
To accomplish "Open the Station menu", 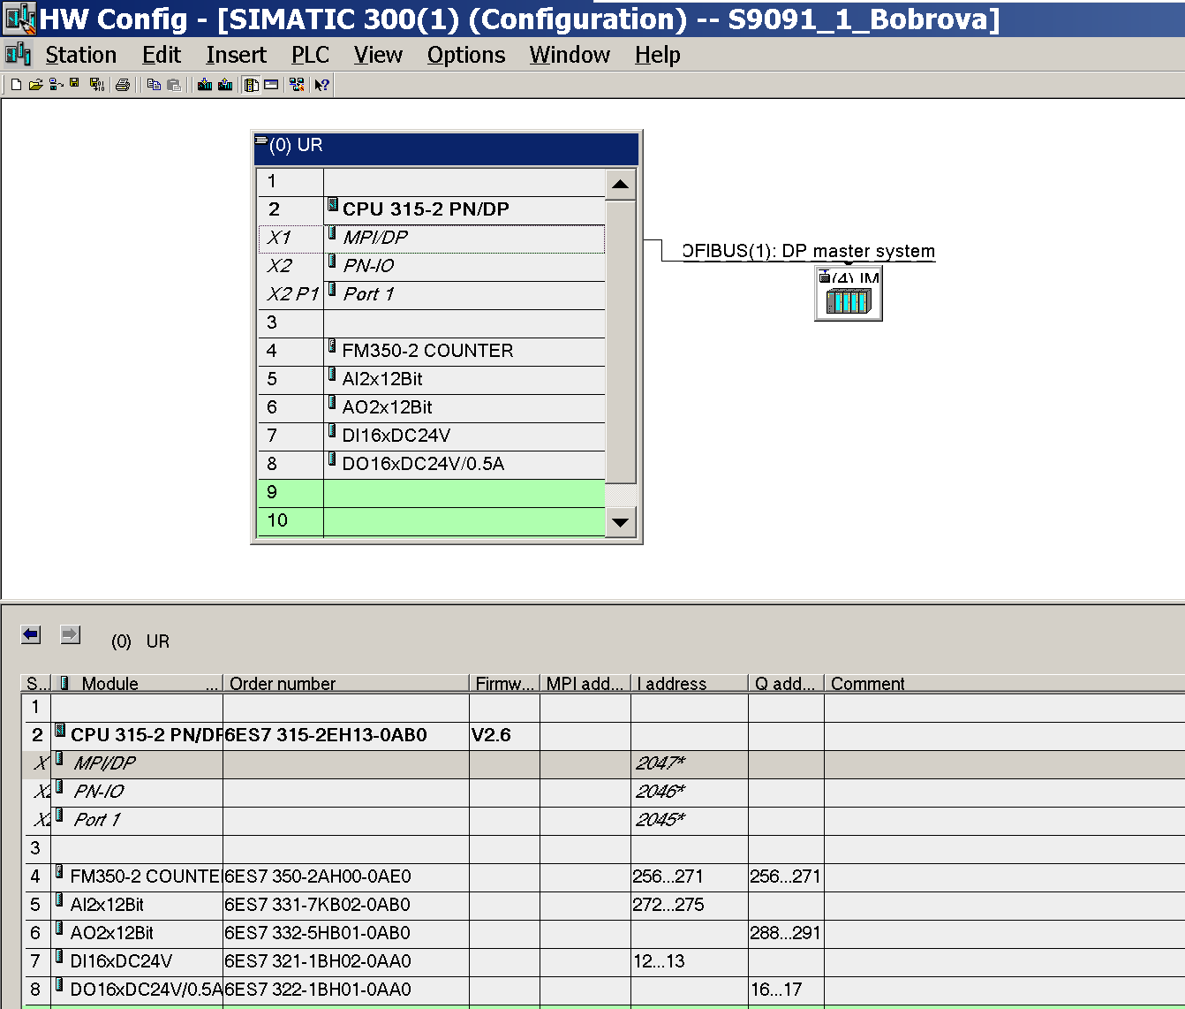I will click(81, 55).
